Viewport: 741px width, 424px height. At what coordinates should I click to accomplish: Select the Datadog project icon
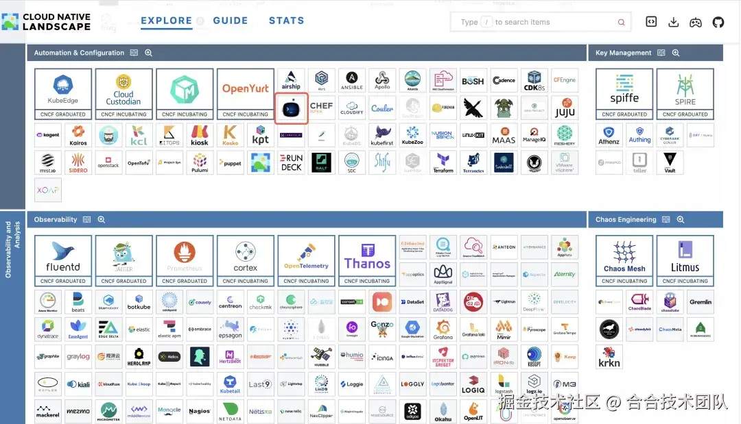(x=443, y=302)
